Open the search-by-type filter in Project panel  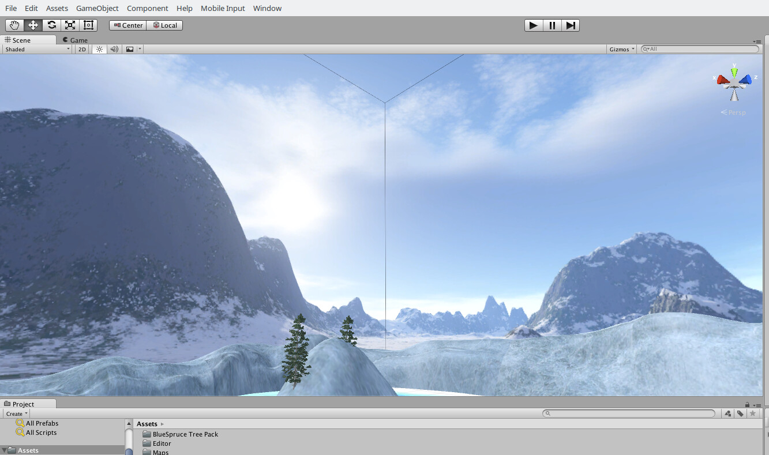(x=727, y=413)
